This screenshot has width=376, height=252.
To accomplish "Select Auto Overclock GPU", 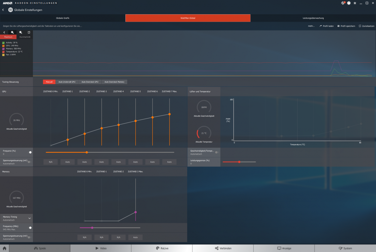I will (90, 82).
